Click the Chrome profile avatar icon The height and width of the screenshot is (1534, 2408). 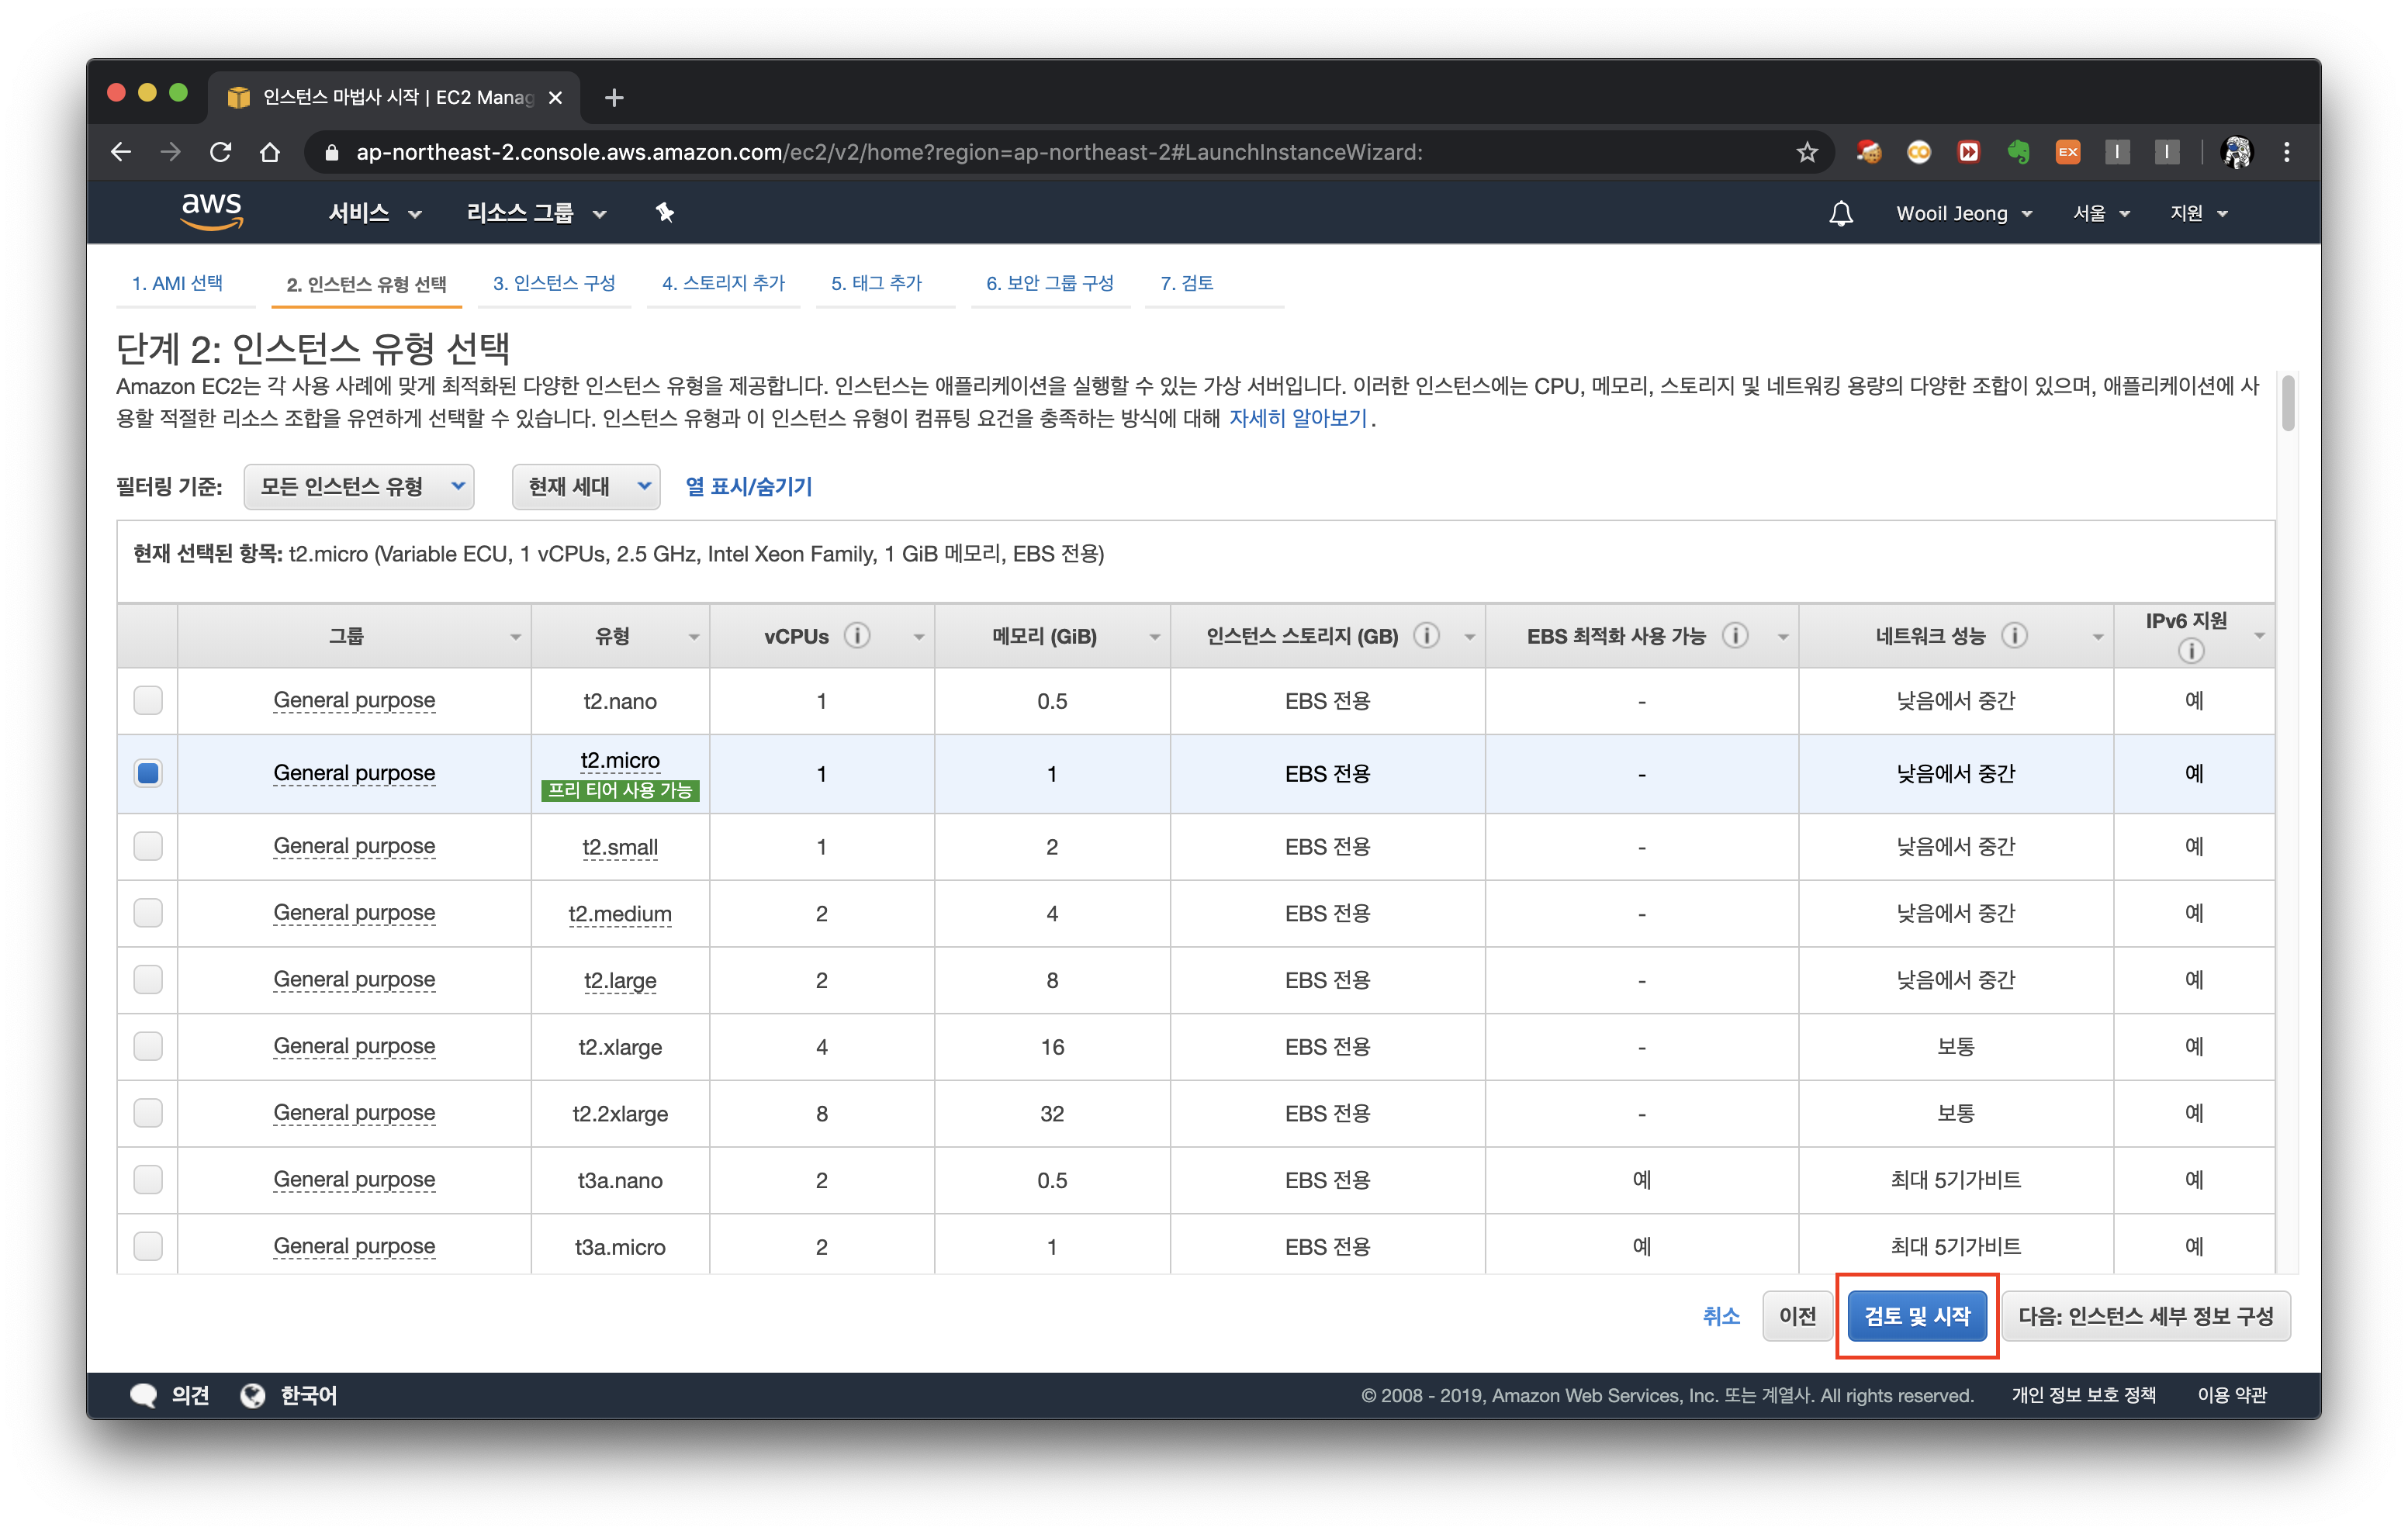2236,152
